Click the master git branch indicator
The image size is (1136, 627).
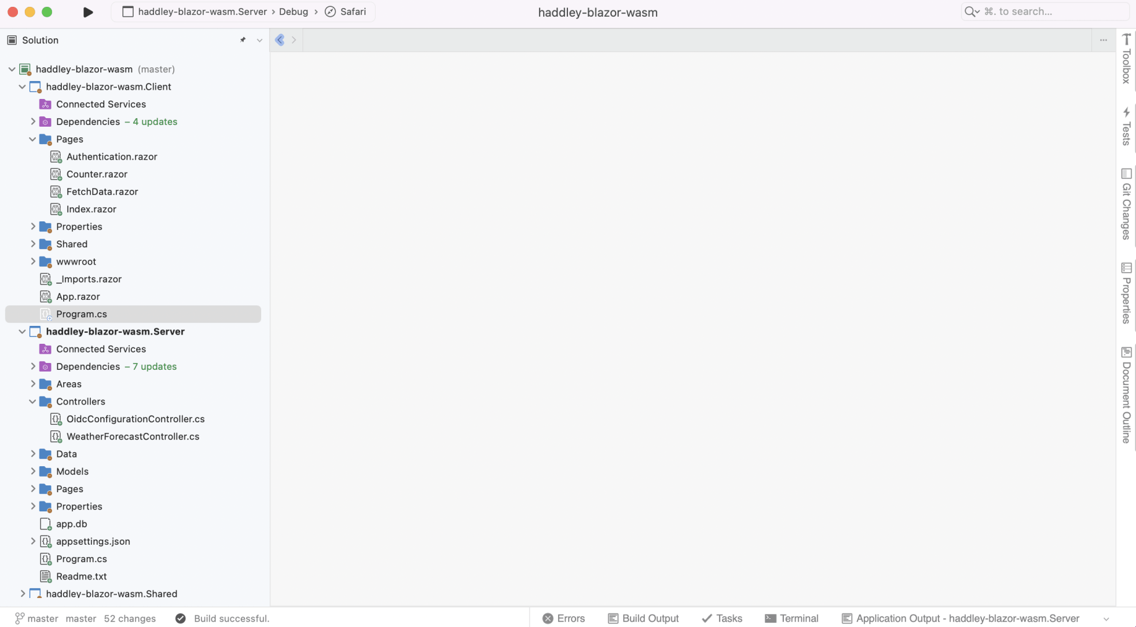point(37,618)
